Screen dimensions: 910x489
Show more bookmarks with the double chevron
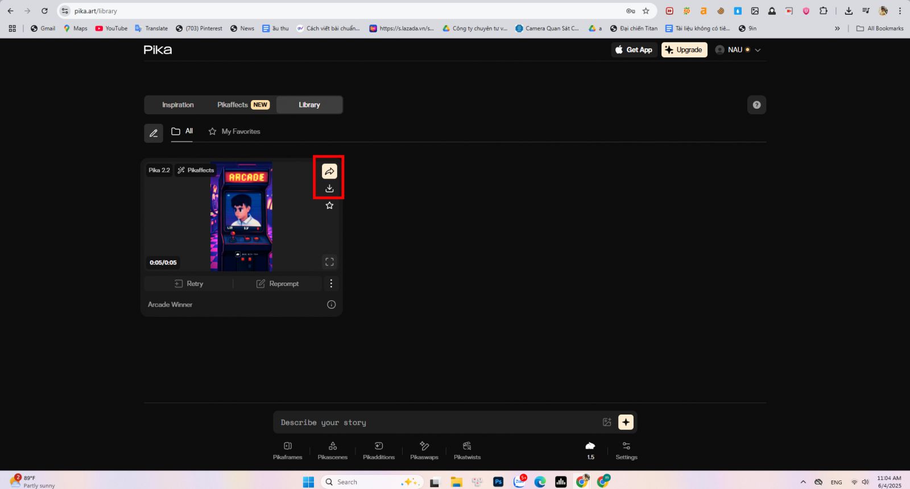837,28
